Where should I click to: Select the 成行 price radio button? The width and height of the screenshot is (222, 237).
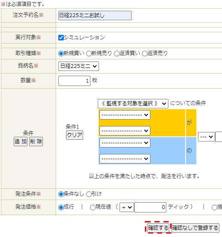61,207
